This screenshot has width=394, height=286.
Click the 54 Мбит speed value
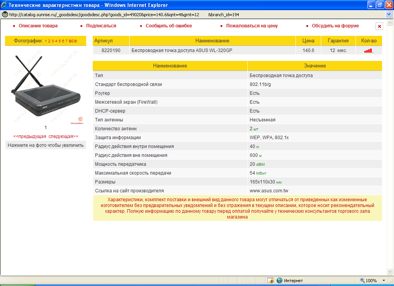click(258, 173)
